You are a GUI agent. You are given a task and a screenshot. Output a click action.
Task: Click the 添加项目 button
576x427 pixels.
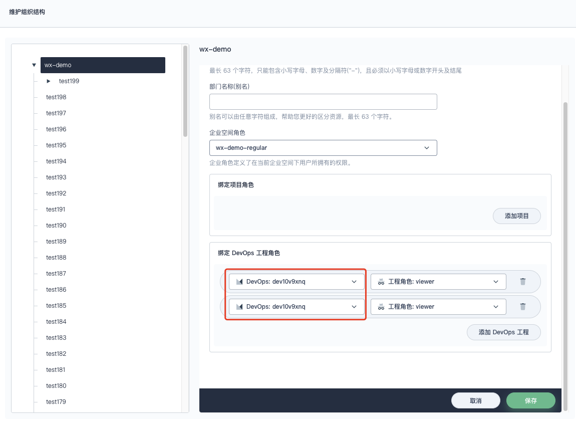tap(517, 216)
